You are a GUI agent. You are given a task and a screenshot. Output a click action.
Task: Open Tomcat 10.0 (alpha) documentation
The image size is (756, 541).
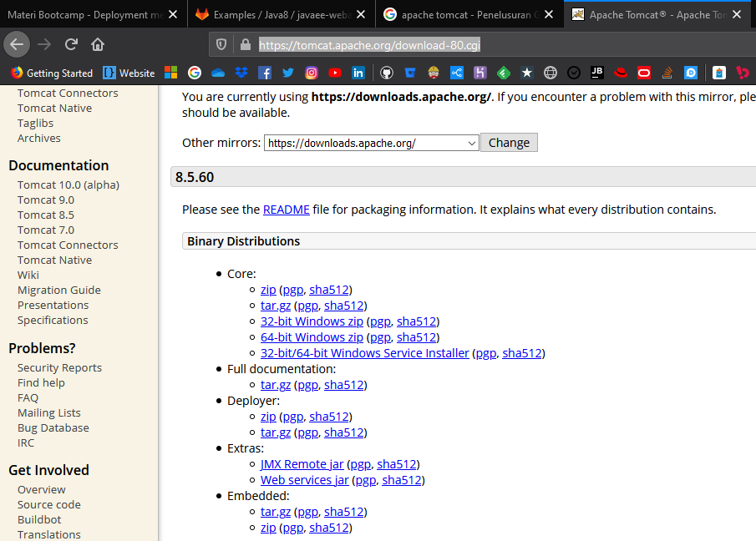click(68, 185)
